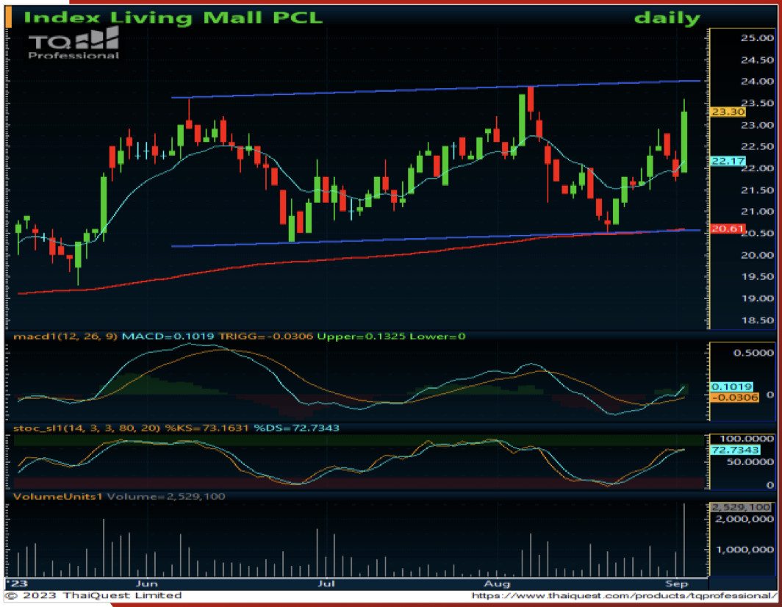Open the thaiquest.com tqprofessional URL link
The height and width of the screenshot is (607, 782).
624,595
